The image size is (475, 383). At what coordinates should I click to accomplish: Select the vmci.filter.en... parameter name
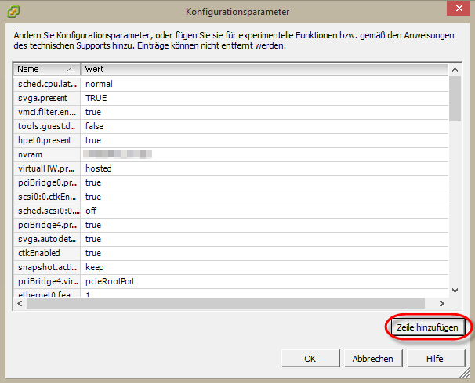(47, 112)
